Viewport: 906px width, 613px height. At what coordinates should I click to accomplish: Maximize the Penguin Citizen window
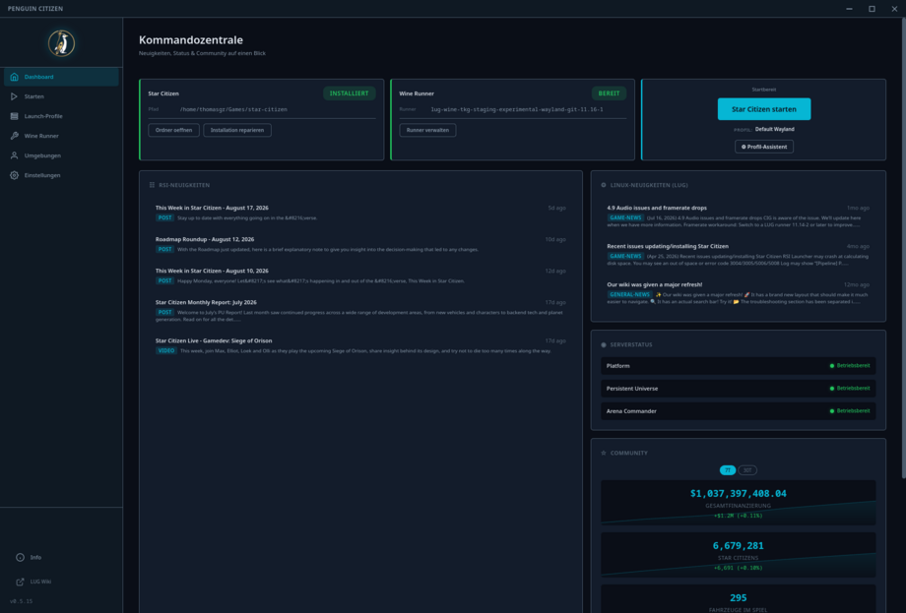pos(872,9)
